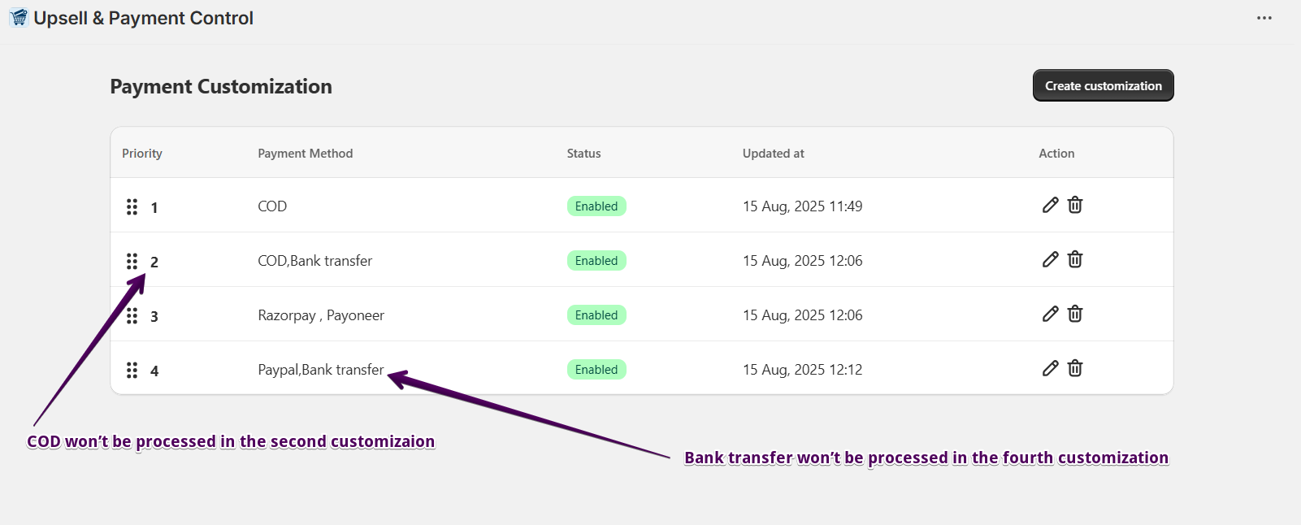This screenshot has width=1301, height=525.
Task: Delete the COD payment customization
Action: pyautogui.click(x=1075, y=205)
